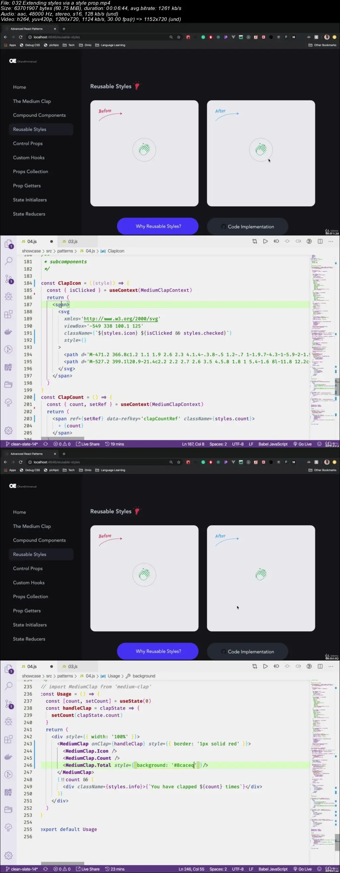Click 'ClapIcon' breadcrumb in editor
This screenshot has width=340, height=873.
(x=113, y=251)
